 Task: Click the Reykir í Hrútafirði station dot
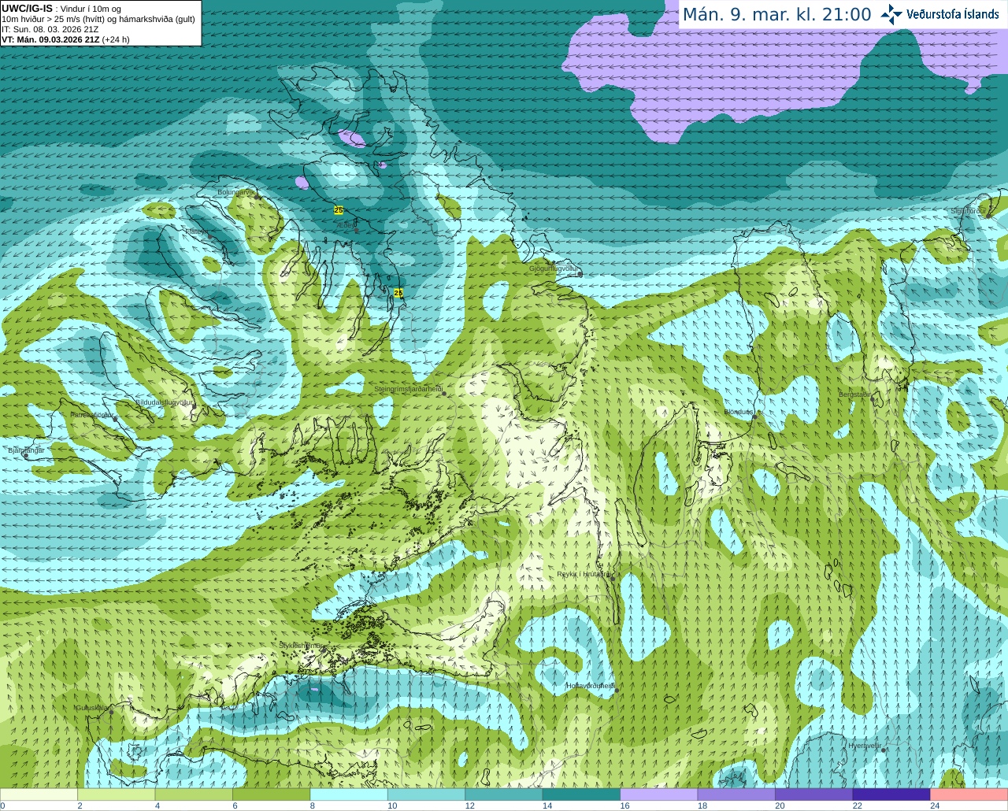(612, 579)
